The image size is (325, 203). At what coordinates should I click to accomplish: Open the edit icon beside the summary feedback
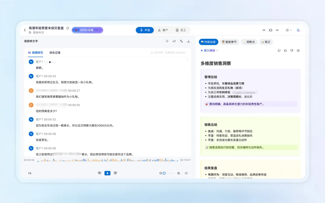click(x=298, y=51)
